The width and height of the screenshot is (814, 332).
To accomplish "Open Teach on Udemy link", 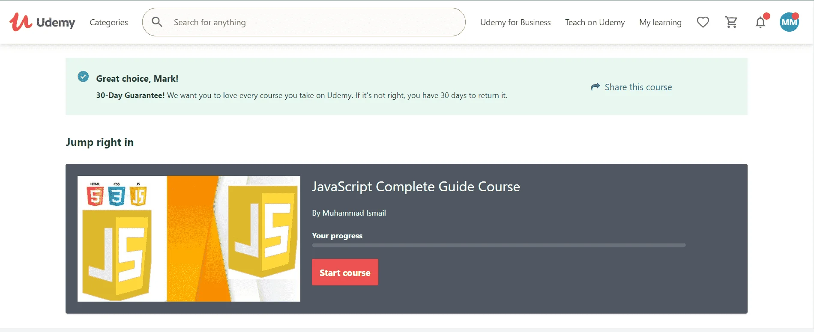I will point(595,22).
